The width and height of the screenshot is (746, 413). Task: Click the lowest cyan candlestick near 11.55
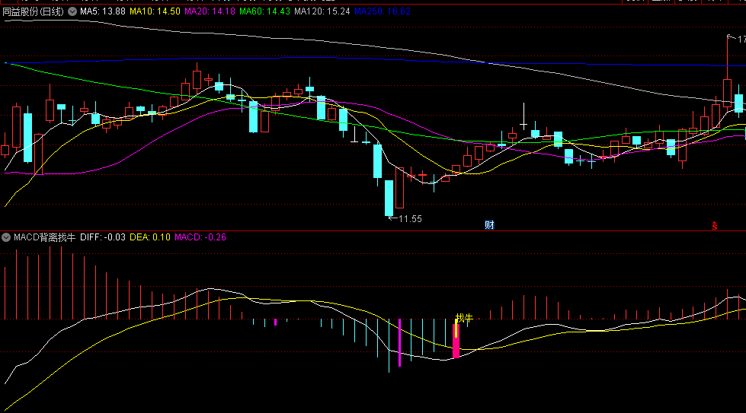[x=389, y=198]
